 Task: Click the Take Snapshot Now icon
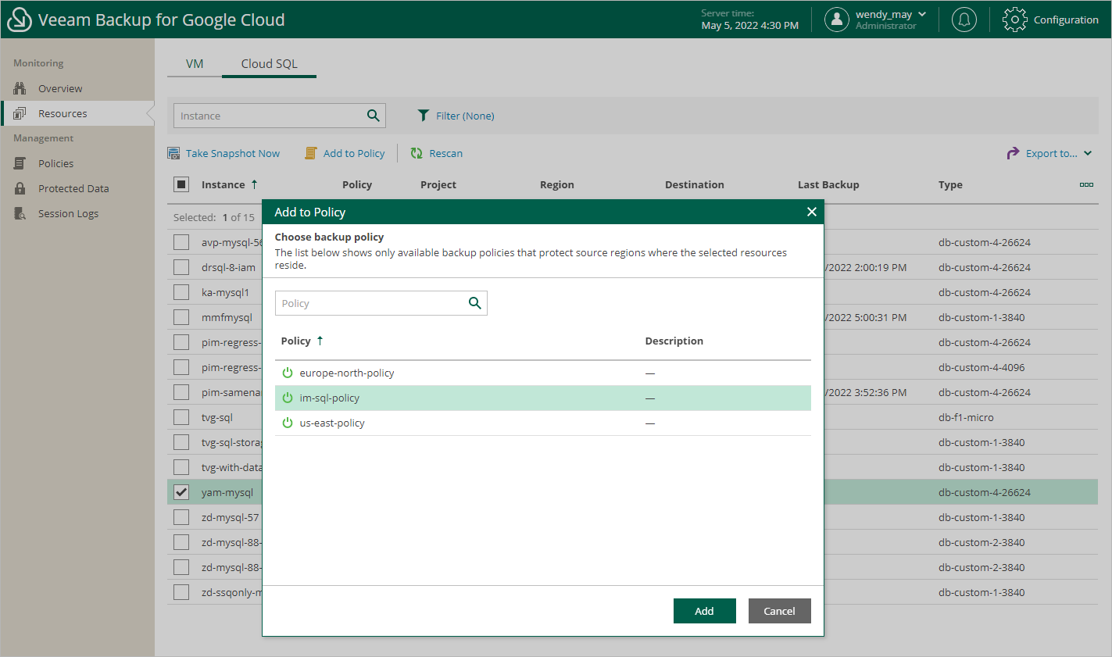point(173,153)
